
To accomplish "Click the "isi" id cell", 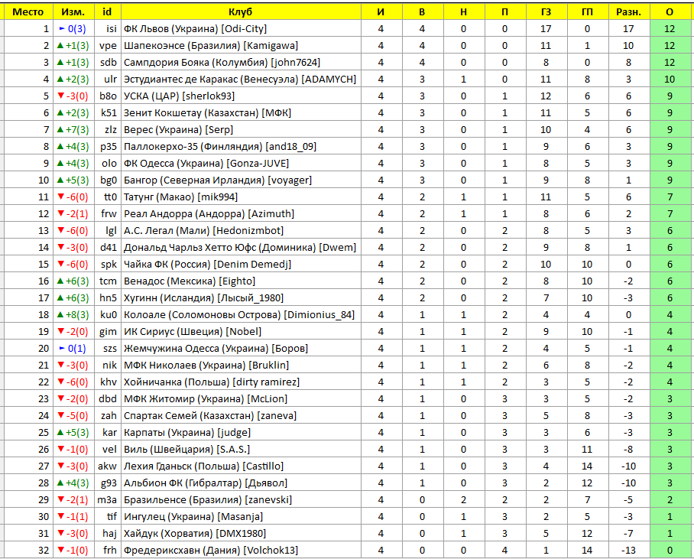I will [x=108, y=29].
